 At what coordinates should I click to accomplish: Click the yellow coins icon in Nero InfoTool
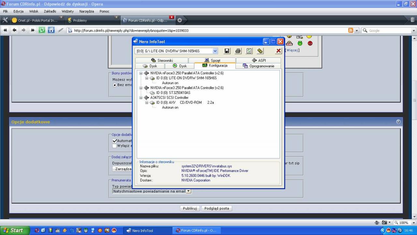(260, 51)
